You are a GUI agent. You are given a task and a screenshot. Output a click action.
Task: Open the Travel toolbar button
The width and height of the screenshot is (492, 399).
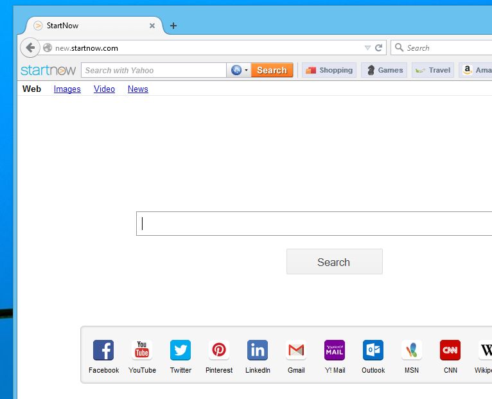pyautogui.click(x=433, y=70)
